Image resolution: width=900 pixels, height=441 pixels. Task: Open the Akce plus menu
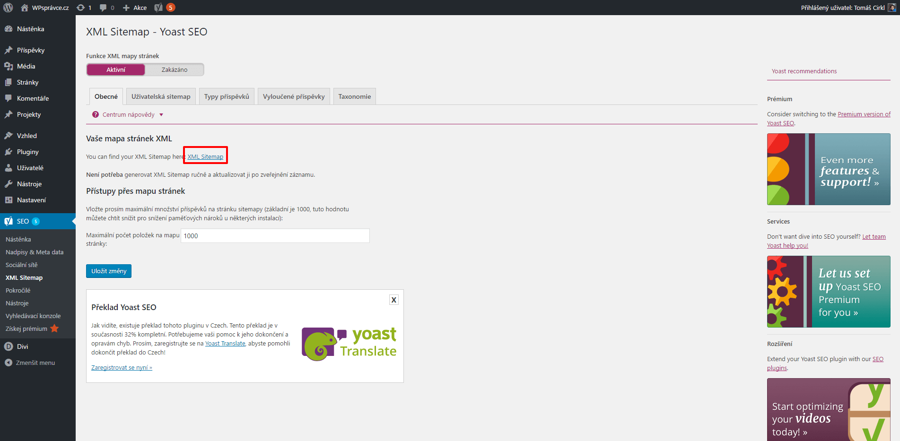click(135, 8)
